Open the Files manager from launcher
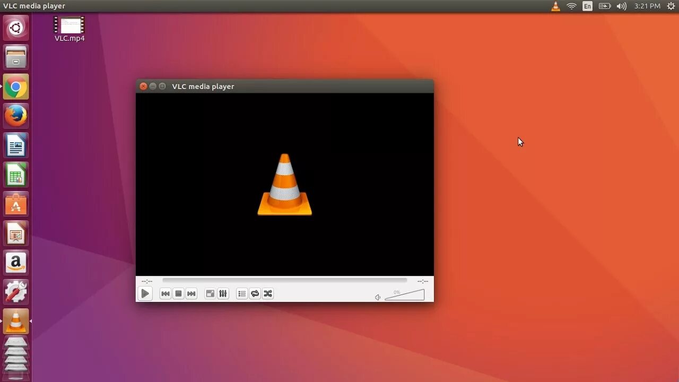Screen dimensions: 679x382 coord(16,57)
